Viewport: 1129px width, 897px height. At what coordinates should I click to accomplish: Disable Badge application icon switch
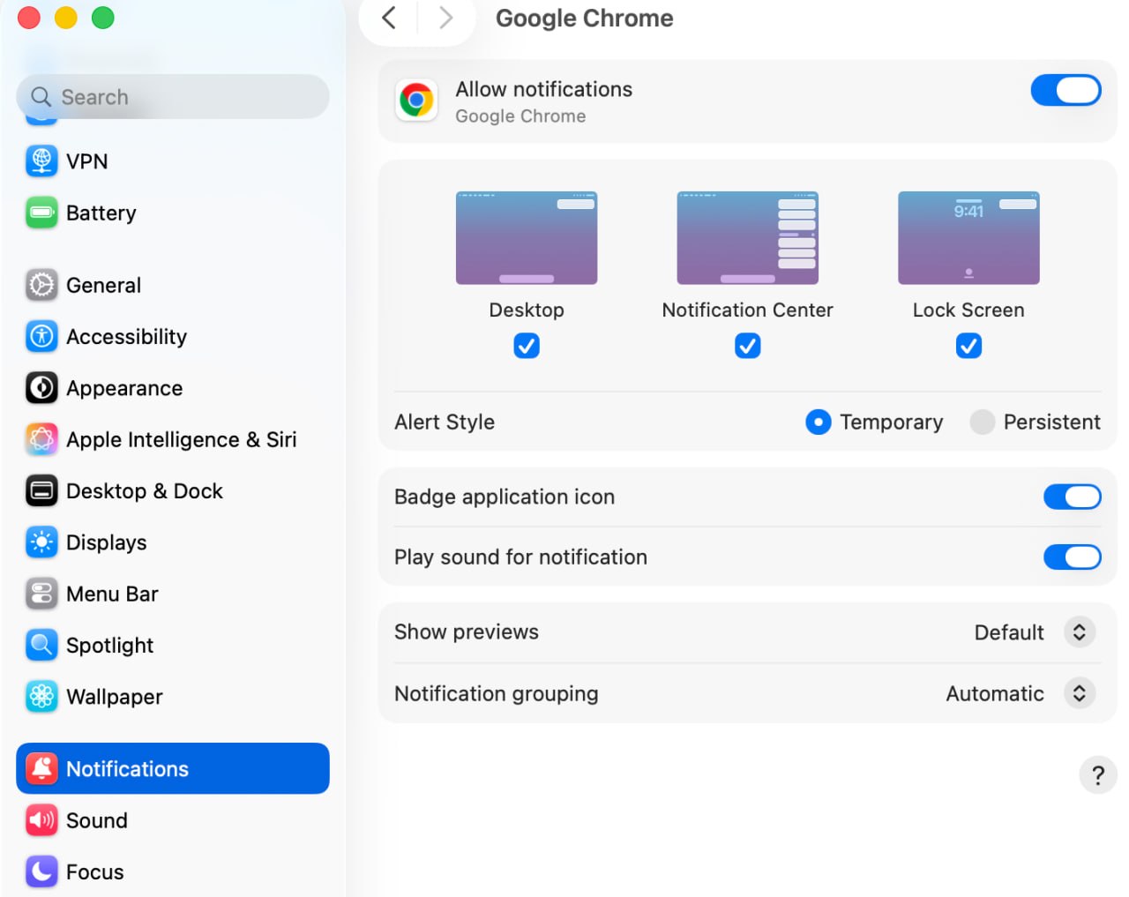pyautogui.click(x=1073, y=497)
